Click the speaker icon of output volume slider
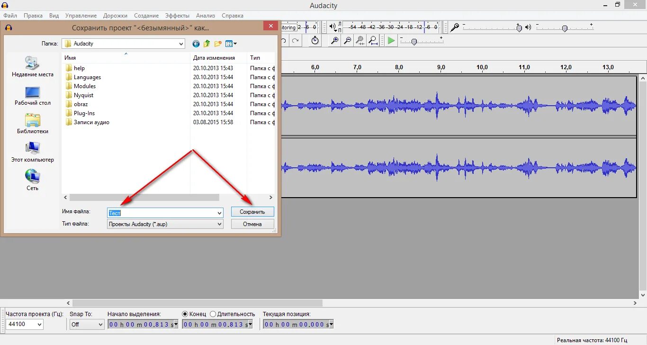This screenshot has height=345, width=647. [528, 27]
